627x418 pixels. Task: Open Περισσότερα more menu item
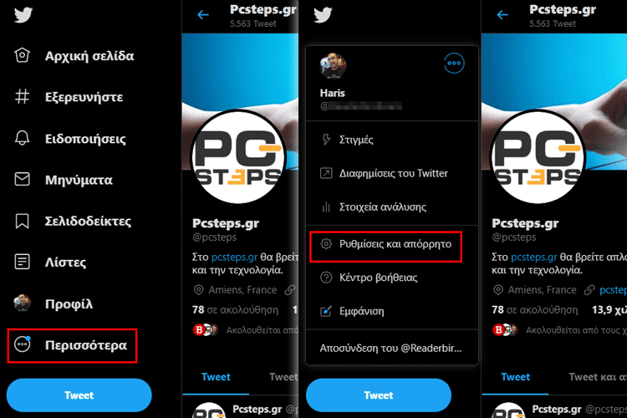(72, 345)
